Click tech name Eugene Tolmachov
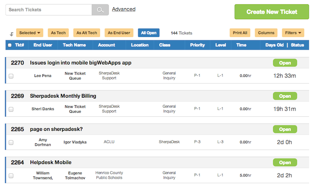 75,175
